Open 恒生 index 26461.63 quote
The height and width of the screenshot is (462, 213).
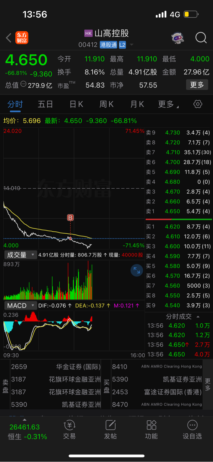[x=27, y=432]
